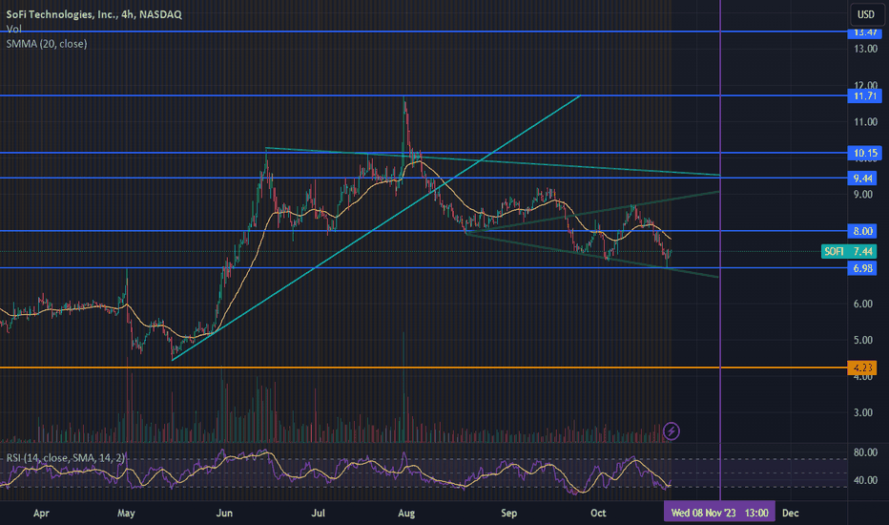The width and height of the screenshot is (889, 525).
Task: Select the SoFi Technologies, Inc. chart title
Action: point(94,14)
